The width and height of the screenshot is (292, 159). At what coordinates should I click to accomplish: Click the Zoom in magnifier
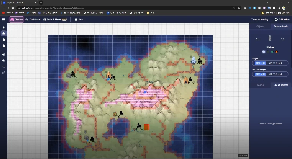3,55
